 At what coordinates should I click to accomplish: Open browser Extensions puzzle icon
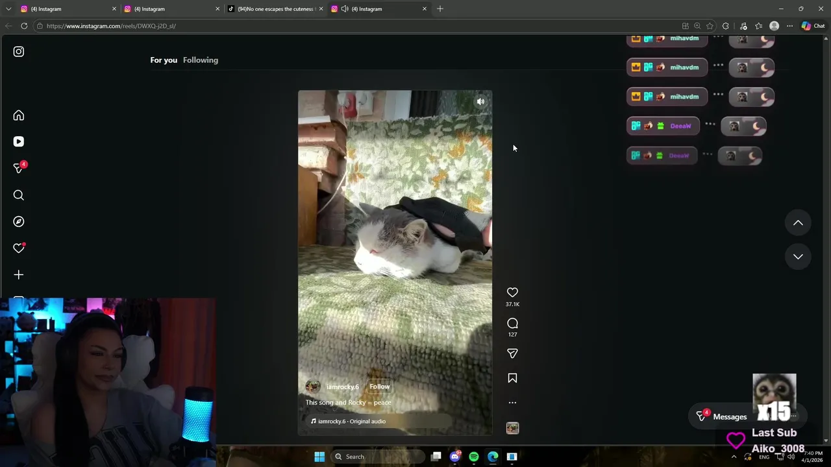point(725,26)
